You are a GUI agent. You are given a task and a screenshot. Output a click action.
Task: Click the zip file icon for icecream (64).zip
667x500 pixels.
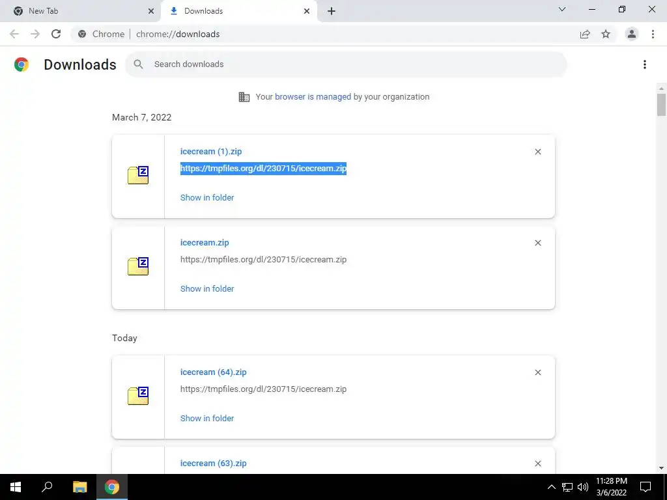click(x=138, y=396)
